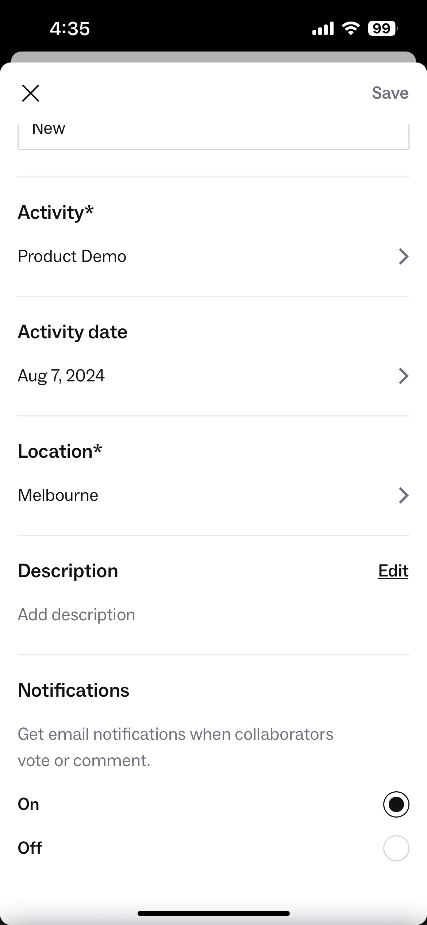Expand the Activity date chevron arrow
The image size is (427, 925).
pyautogui.click(x=403, y=376)
